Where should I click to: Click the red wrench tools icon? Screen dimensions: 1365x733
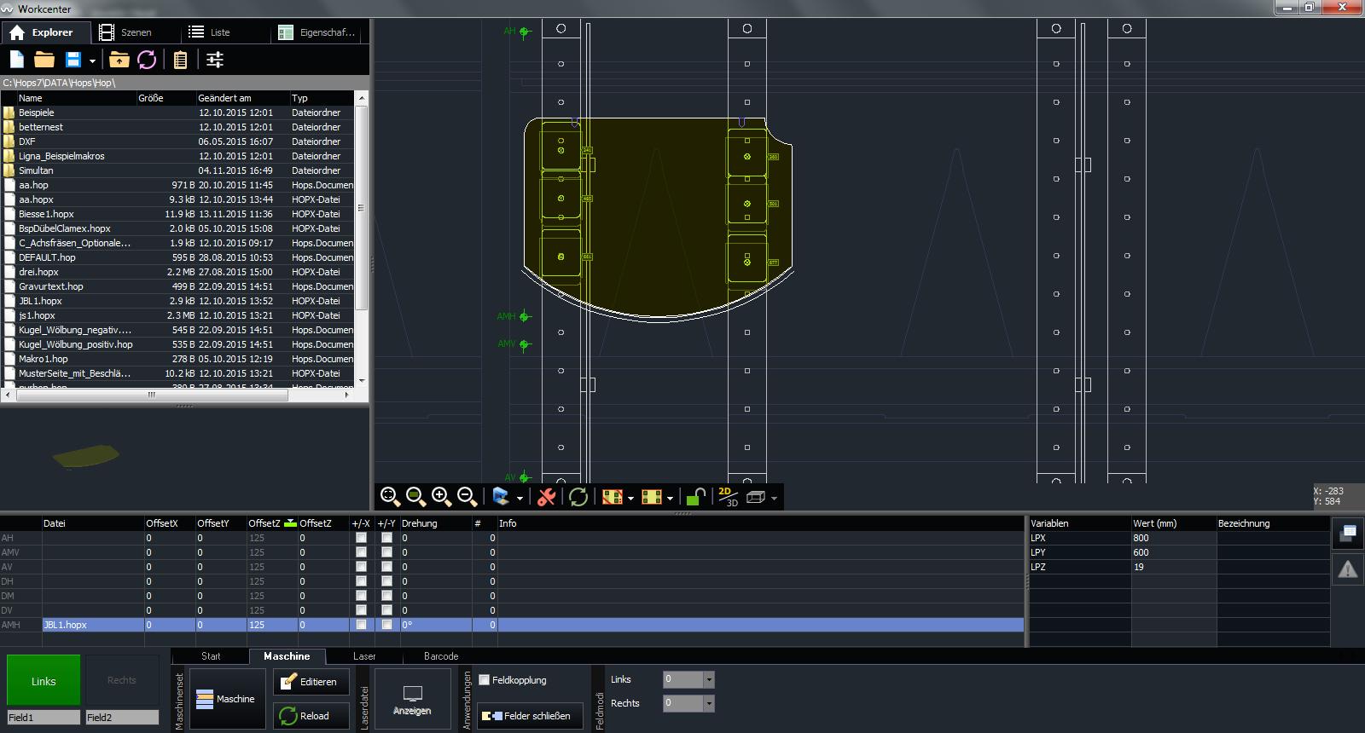point(547,497)
